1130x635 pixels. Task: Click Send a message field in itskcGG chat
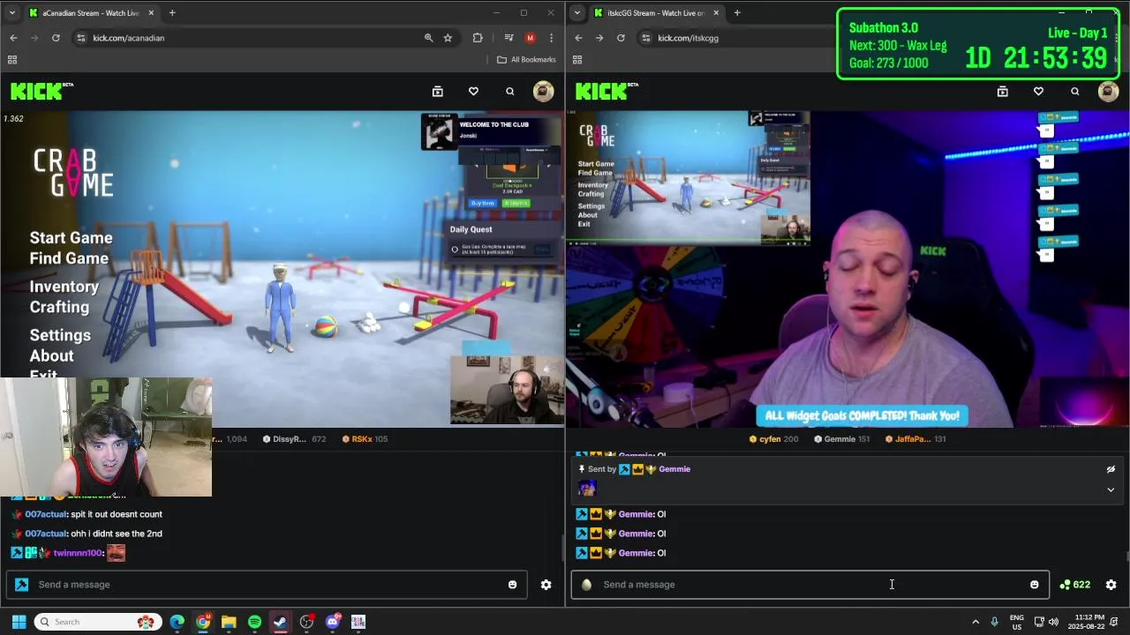pyautogui.click(x=810, y=585)
